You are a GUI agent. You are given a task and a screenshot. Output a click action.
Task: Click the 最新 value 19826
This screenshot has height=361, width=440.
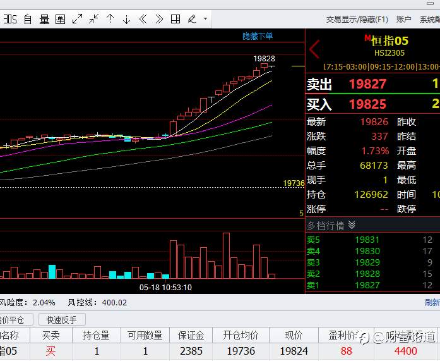pyautogui.click(x=374, y=121)
